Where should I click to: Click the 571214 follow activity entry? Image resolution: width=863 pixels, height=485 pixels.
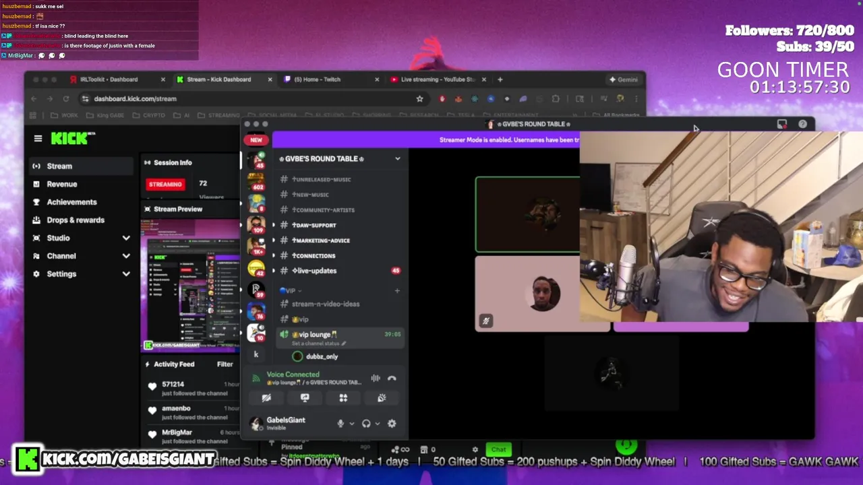pos(191,389)
